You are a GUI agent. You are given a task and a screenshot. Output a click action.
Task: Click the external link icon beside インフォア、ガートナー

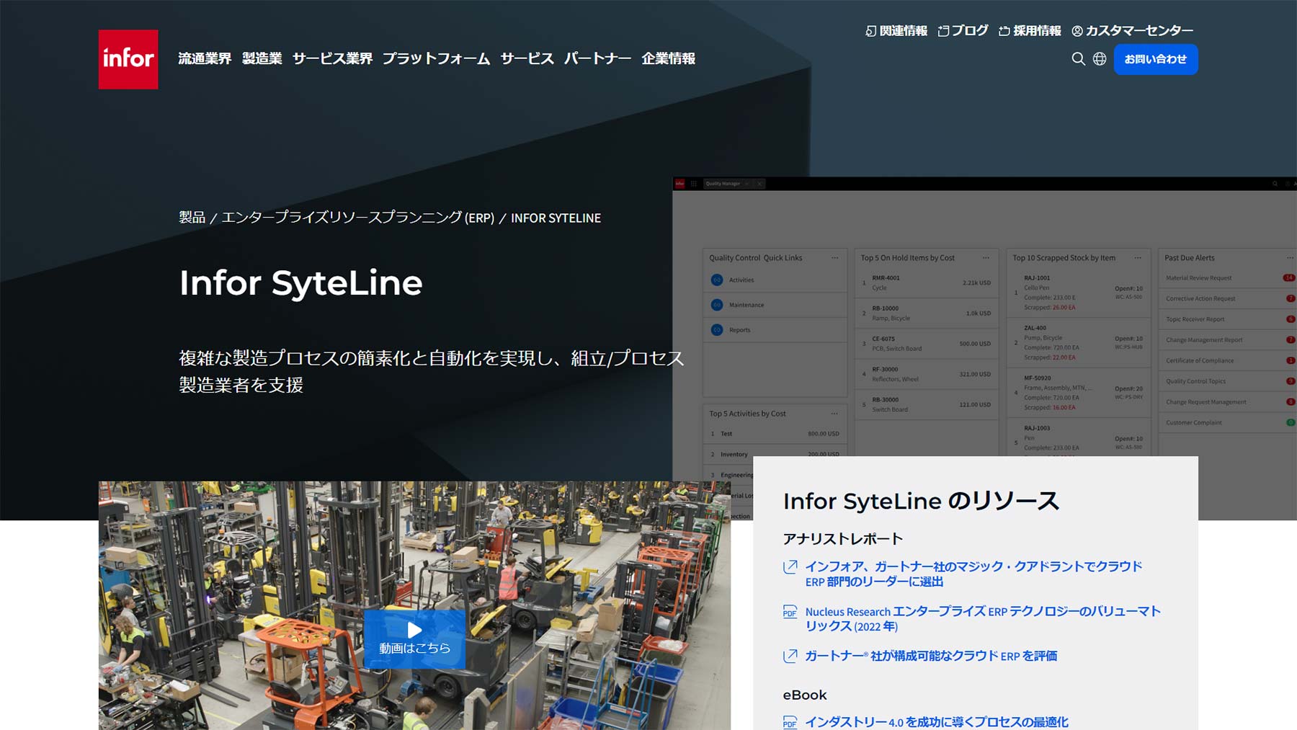790,567
